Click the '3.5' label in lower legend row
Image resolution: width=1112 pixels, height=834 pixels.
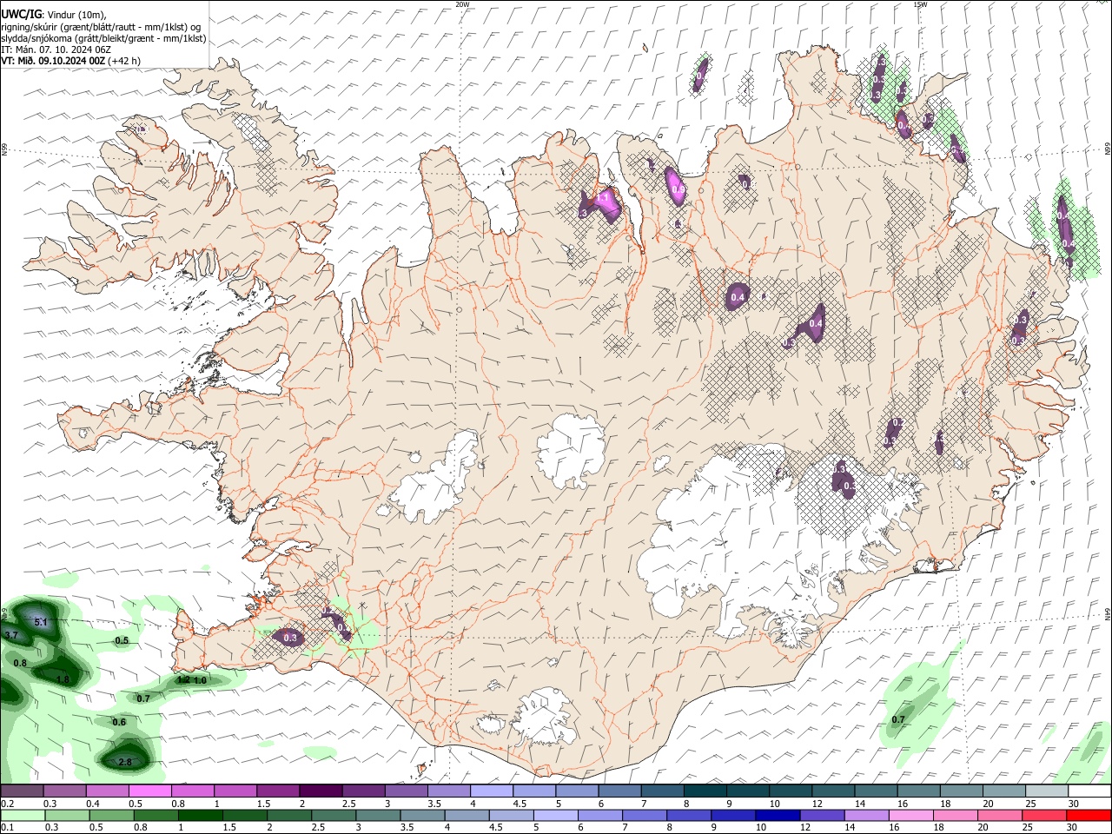pos(407,828)
